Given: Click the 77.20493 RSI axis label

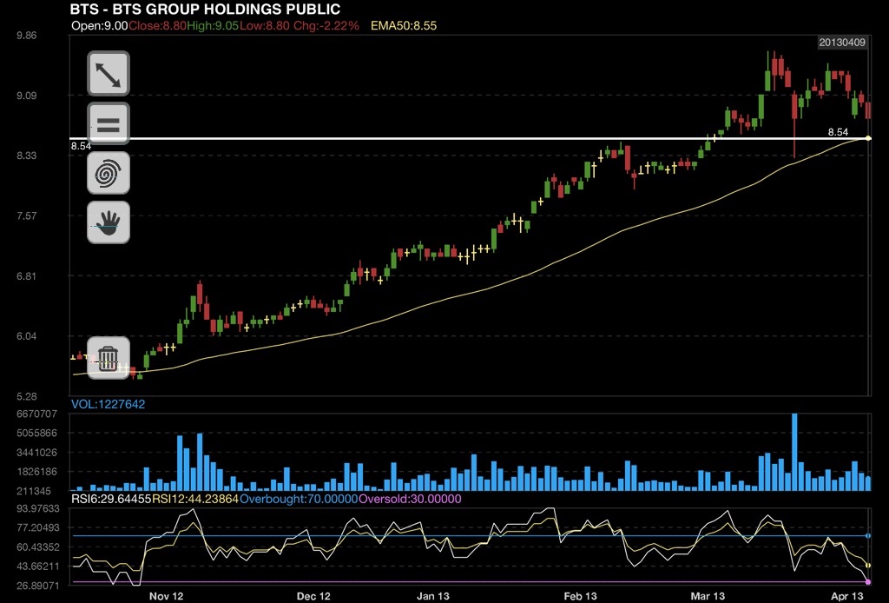Looking at the screenshot, I should coord(38,528).
